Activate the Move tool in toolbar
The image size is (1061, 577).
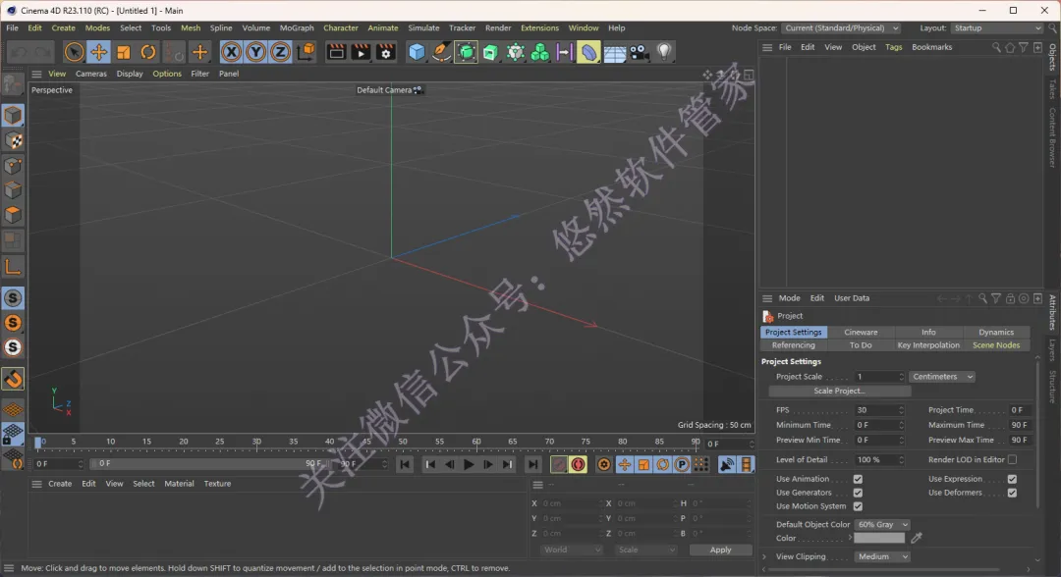pos(99,52)
